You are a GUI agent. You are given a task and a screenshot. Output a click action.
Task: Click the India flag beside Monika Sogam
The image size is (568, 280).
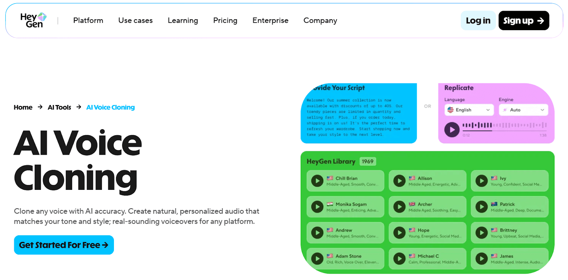[x=330, y=204]
